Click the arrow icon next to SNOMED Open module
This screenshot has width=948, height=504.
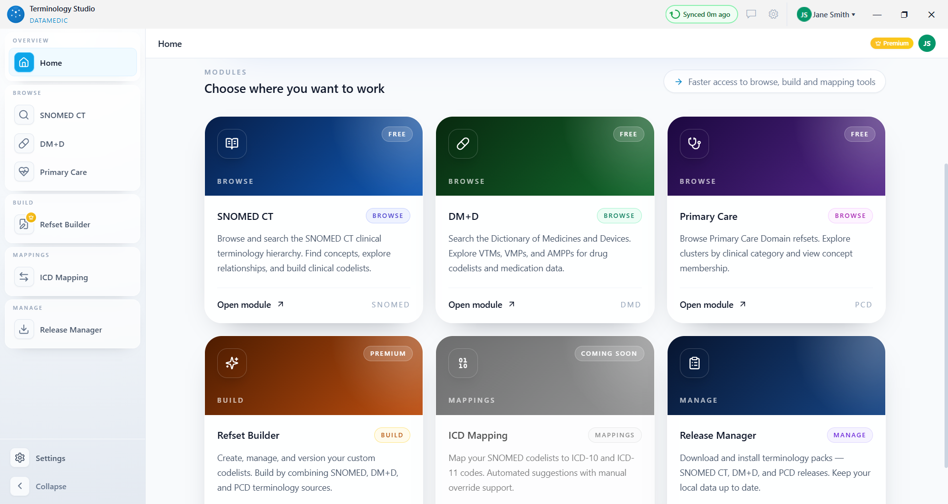click(x=280, y=304)
